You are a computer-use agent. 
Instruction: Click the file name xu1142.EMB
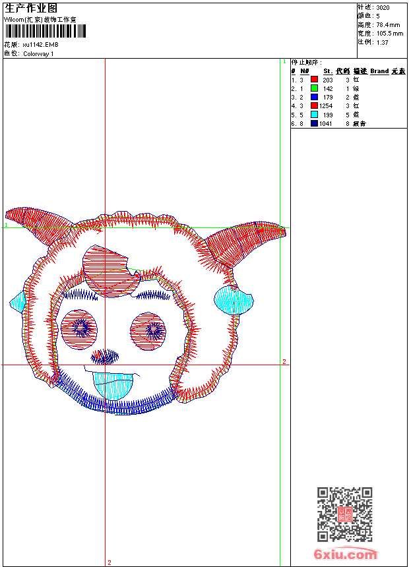[40, 45]
